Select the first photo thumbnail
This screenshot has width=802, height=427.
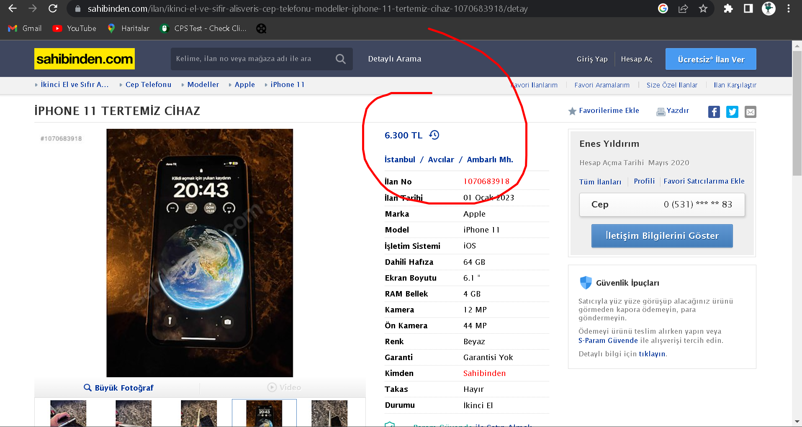[68, 414]
